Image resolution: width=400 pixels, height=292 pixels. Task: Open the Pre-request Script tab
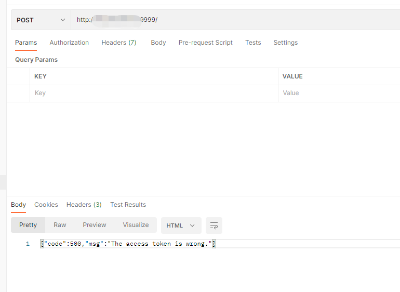pos(205,43)
